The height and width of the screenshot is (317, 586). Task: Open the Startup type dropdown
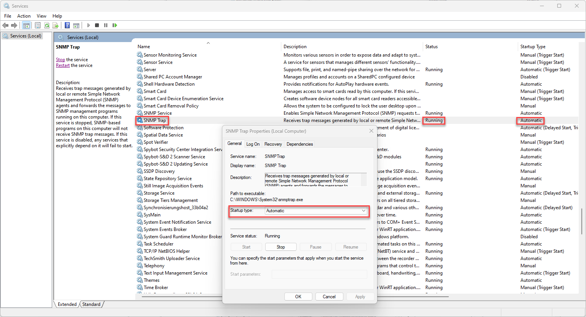click(x=363, y=211)
